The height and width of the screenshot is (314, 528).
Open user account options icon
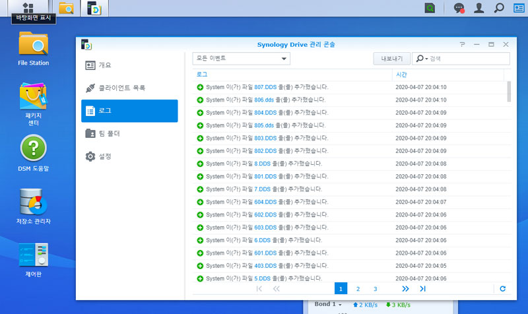click(x=479, y=8)
